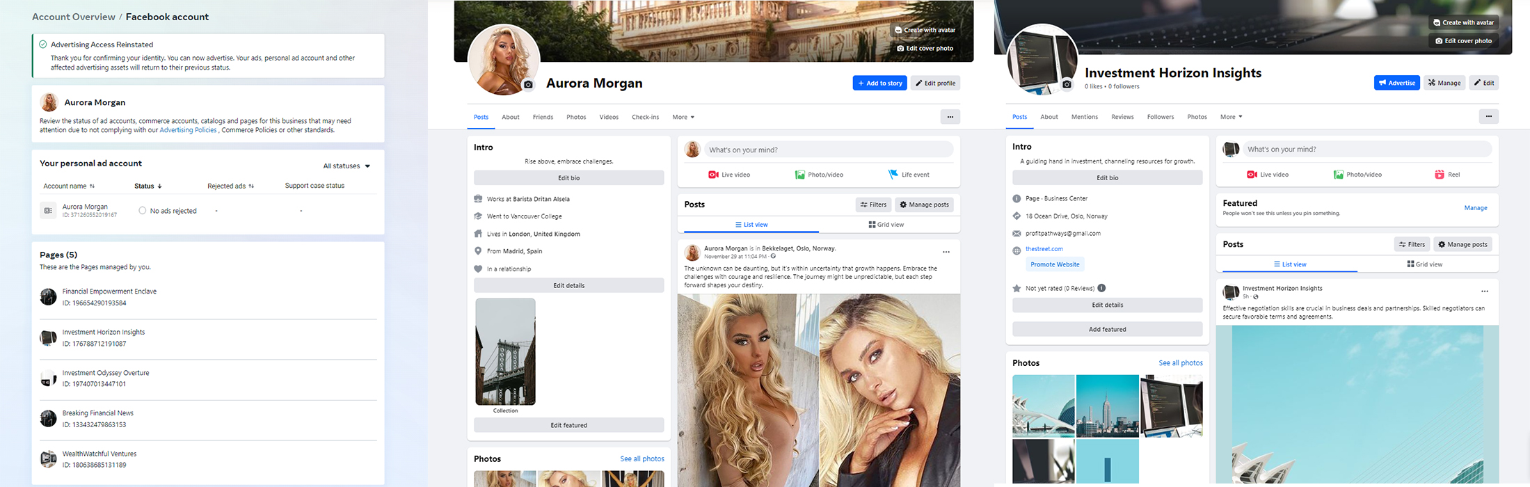Open bridge Collection featured thumbnail

click(x=505, y=351)
